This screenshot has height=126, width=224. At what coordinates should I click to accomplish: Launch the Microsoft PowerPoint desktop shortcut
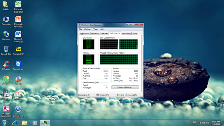tap(18, 22)
